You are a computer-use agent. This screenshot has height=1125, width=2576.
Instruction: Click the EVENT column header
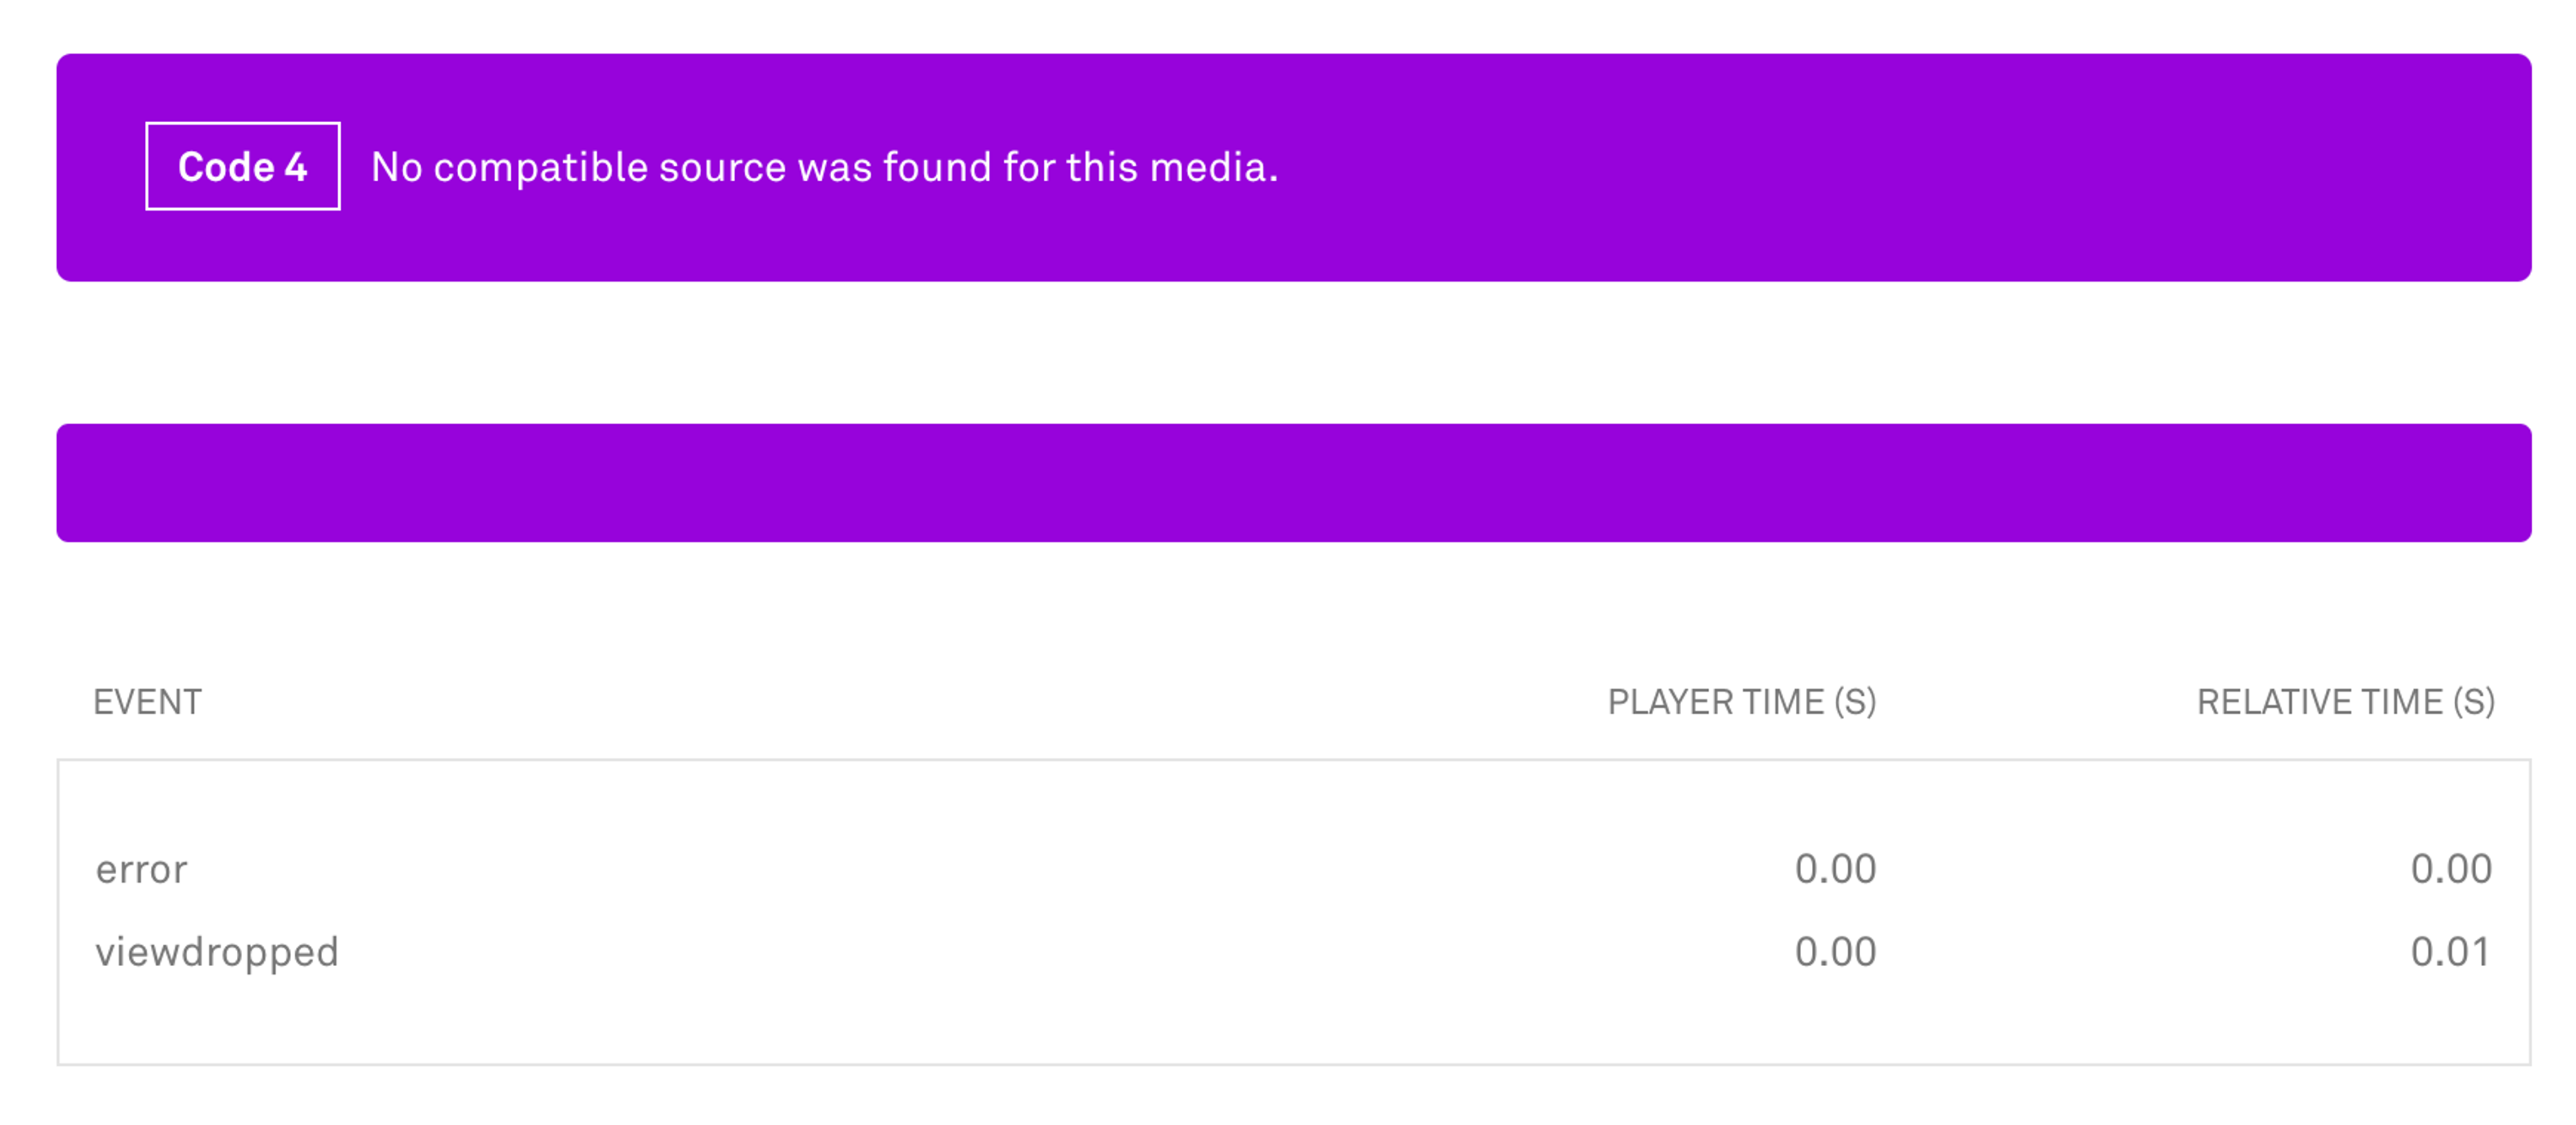tap(146, 702)
